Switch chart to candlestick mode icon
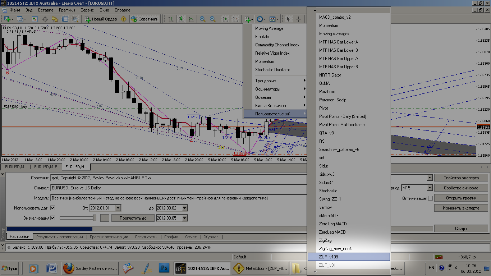The height and width of the screenshot is (276, 491). 180,19
